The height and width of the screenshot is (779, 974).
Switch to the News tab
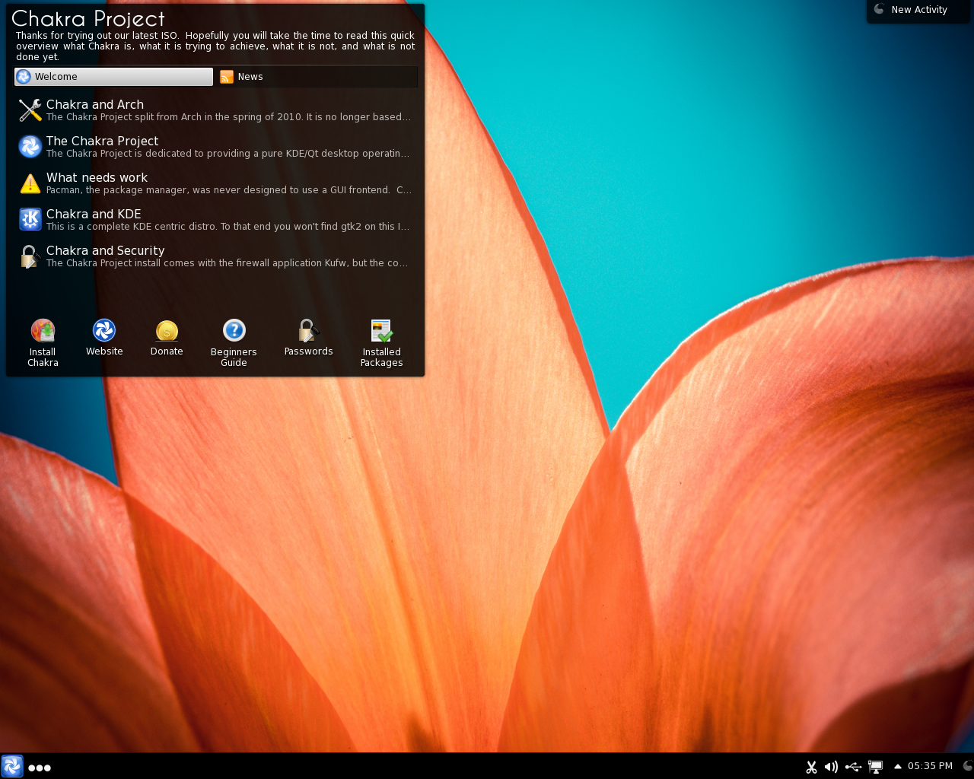tap(317, 77)
